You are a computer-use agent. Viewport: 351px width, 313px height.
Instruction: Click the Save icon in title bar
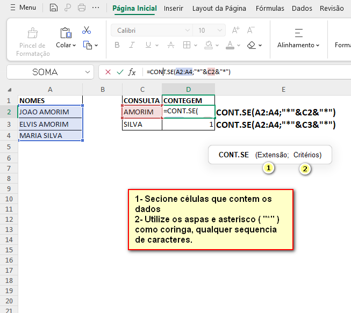(53, 8)
